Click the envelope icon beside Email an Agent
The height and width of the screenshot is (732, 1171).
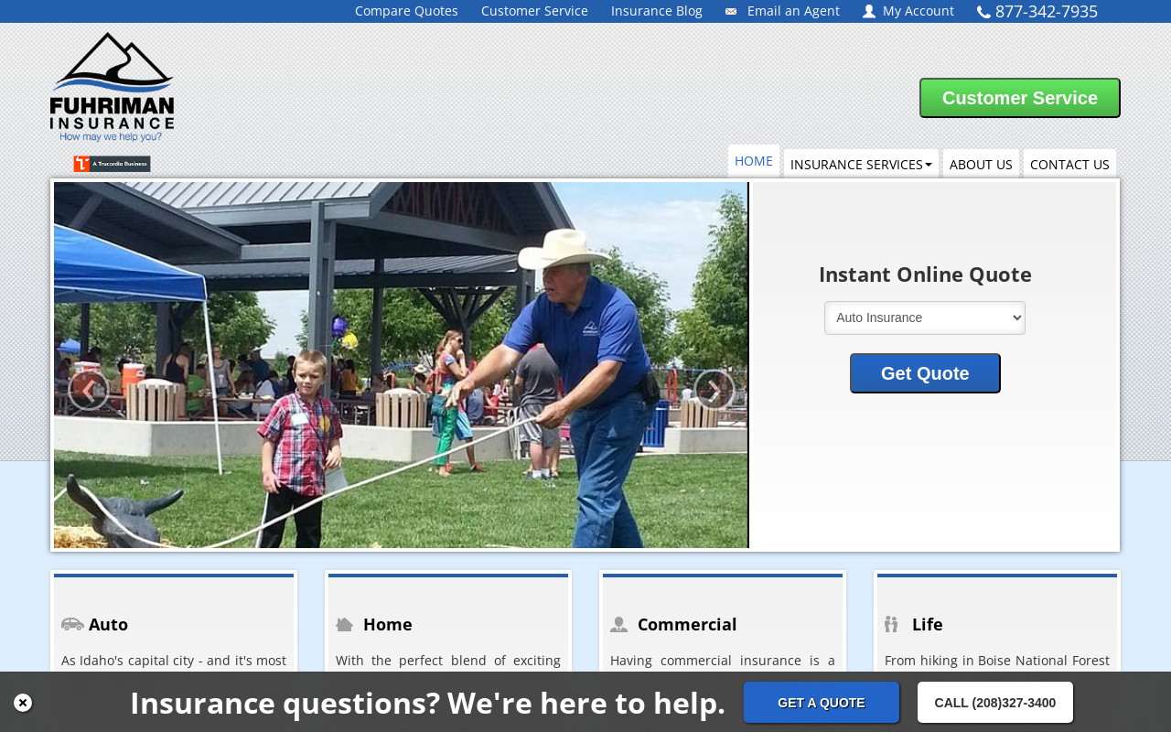(x=731, y=11)
